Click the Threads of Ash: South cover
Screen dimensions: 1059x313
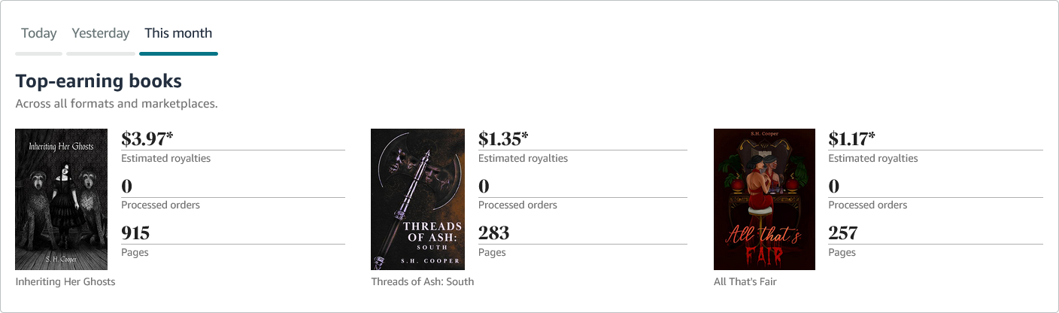pyautogui.click(x=417, y=199)
